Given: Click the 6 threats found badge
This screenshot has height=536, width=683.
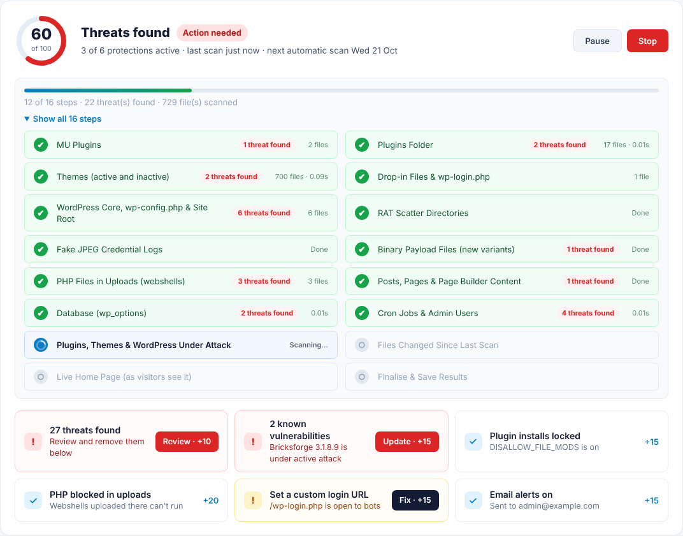Looking at the screenshot, I should 264,213.
